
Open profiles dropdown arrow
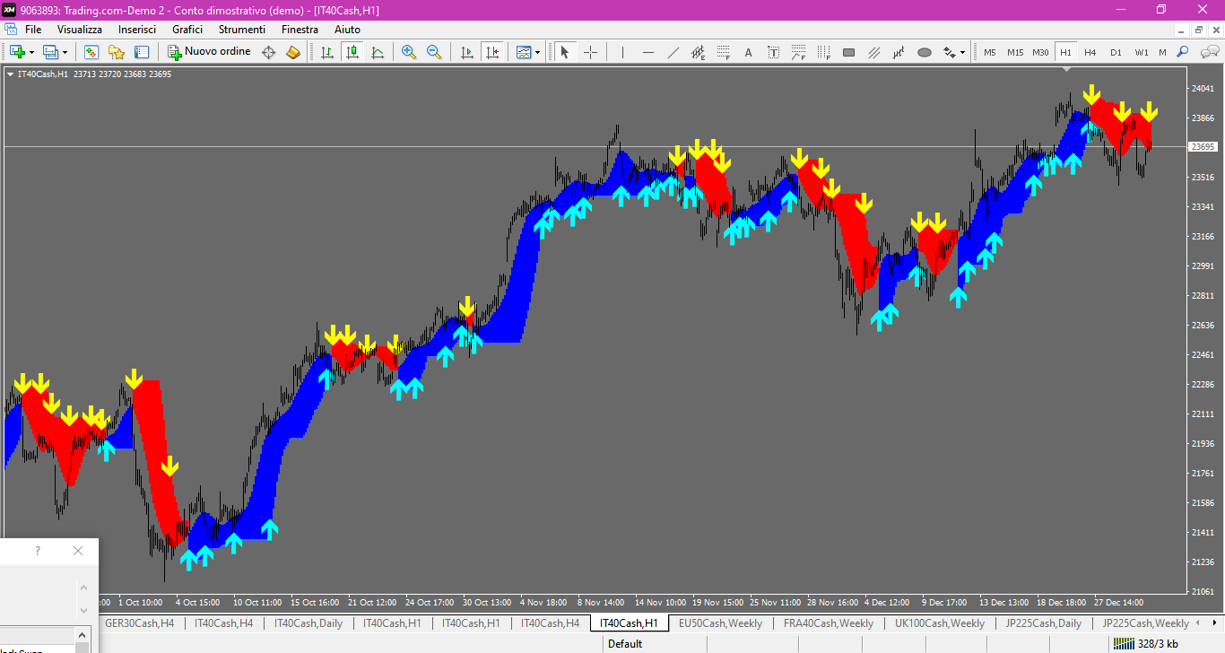[x=65, y=52]
